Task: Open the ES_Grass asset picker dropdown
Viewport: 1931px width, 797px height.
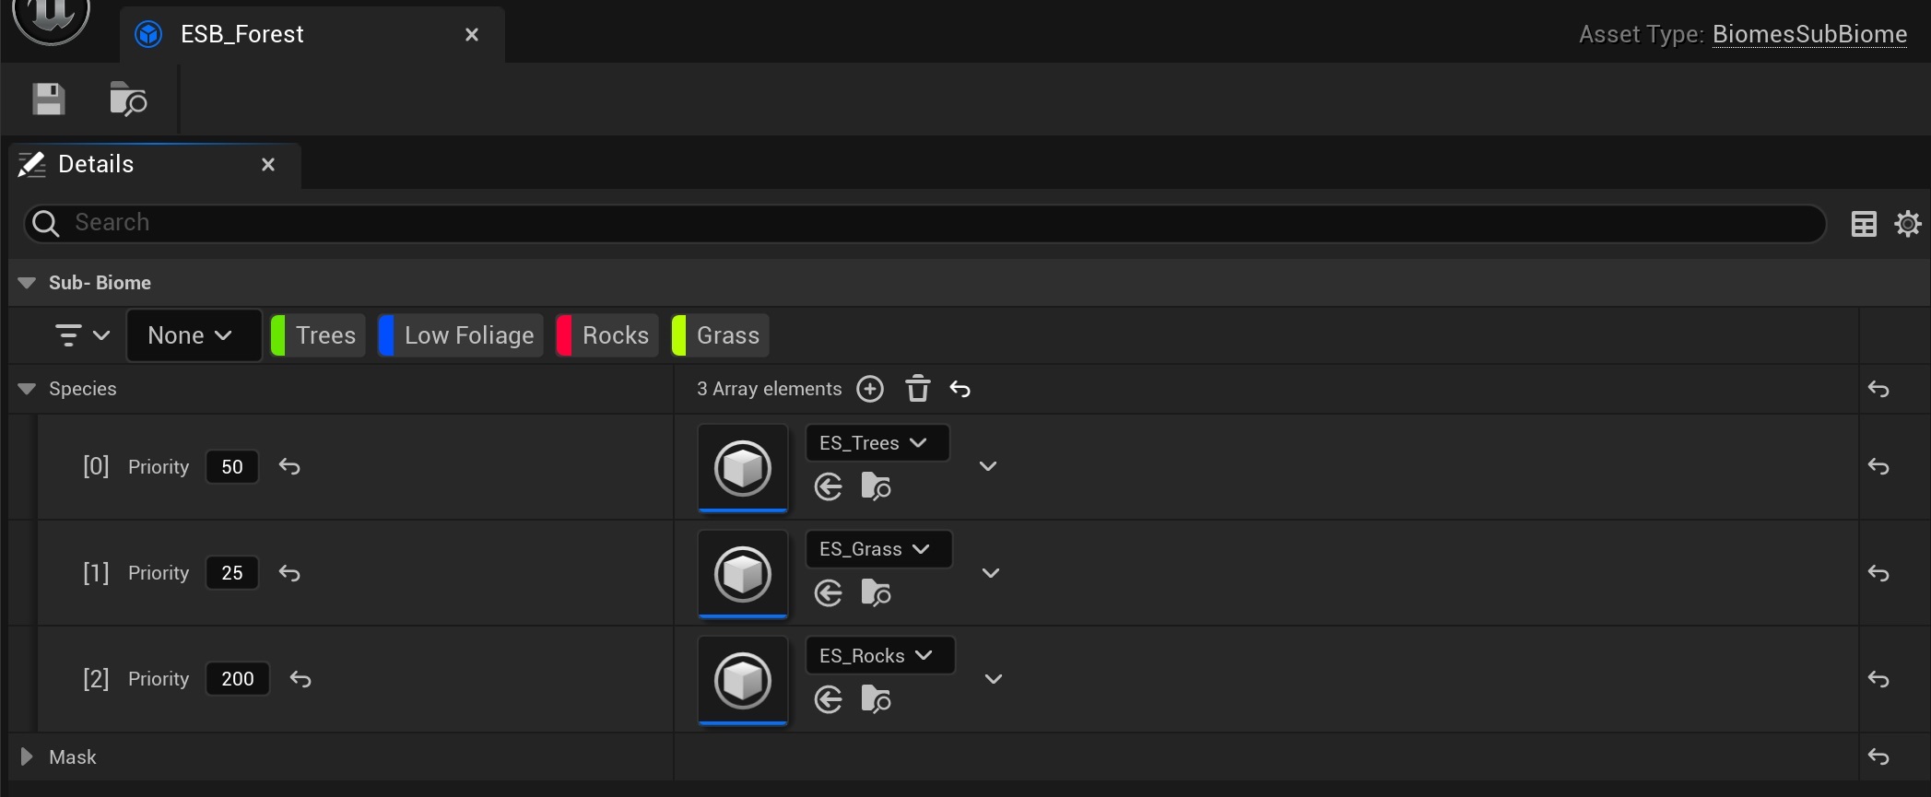Action: pyautogui.click(x=878, y=549)
